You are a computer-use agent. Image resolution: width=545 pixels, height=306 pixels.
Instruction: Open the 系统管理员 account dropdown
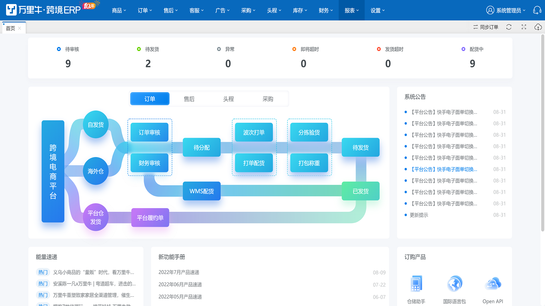pos(506,10)
